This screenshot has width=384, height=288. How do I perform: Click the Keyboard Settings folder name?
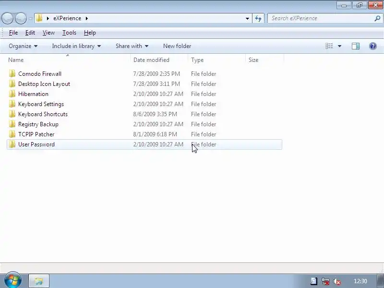click(41, 104)
